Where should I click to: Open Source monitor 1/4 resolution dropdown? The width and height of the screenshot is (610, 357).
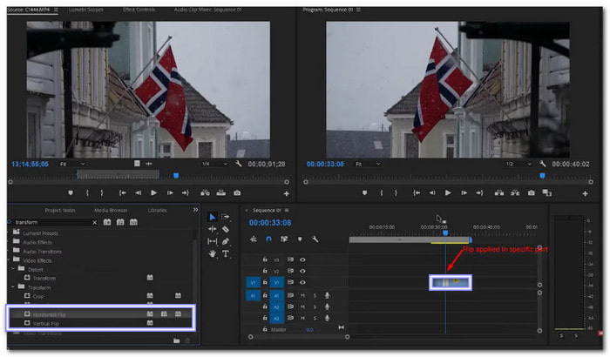coord(207,164)
